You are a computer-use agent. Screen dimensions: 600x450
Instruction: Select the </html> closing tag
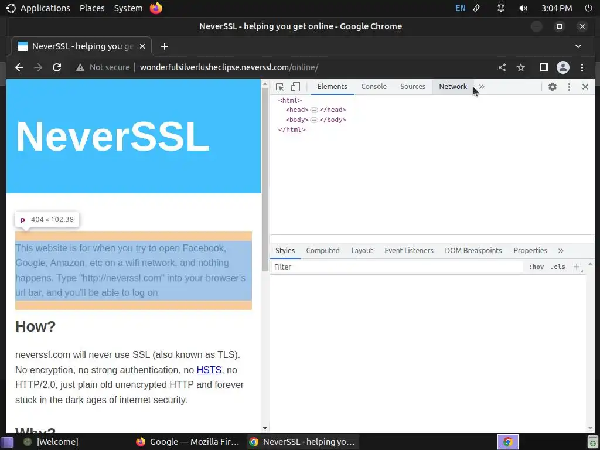pyautogui.click(x=292, y=129)
